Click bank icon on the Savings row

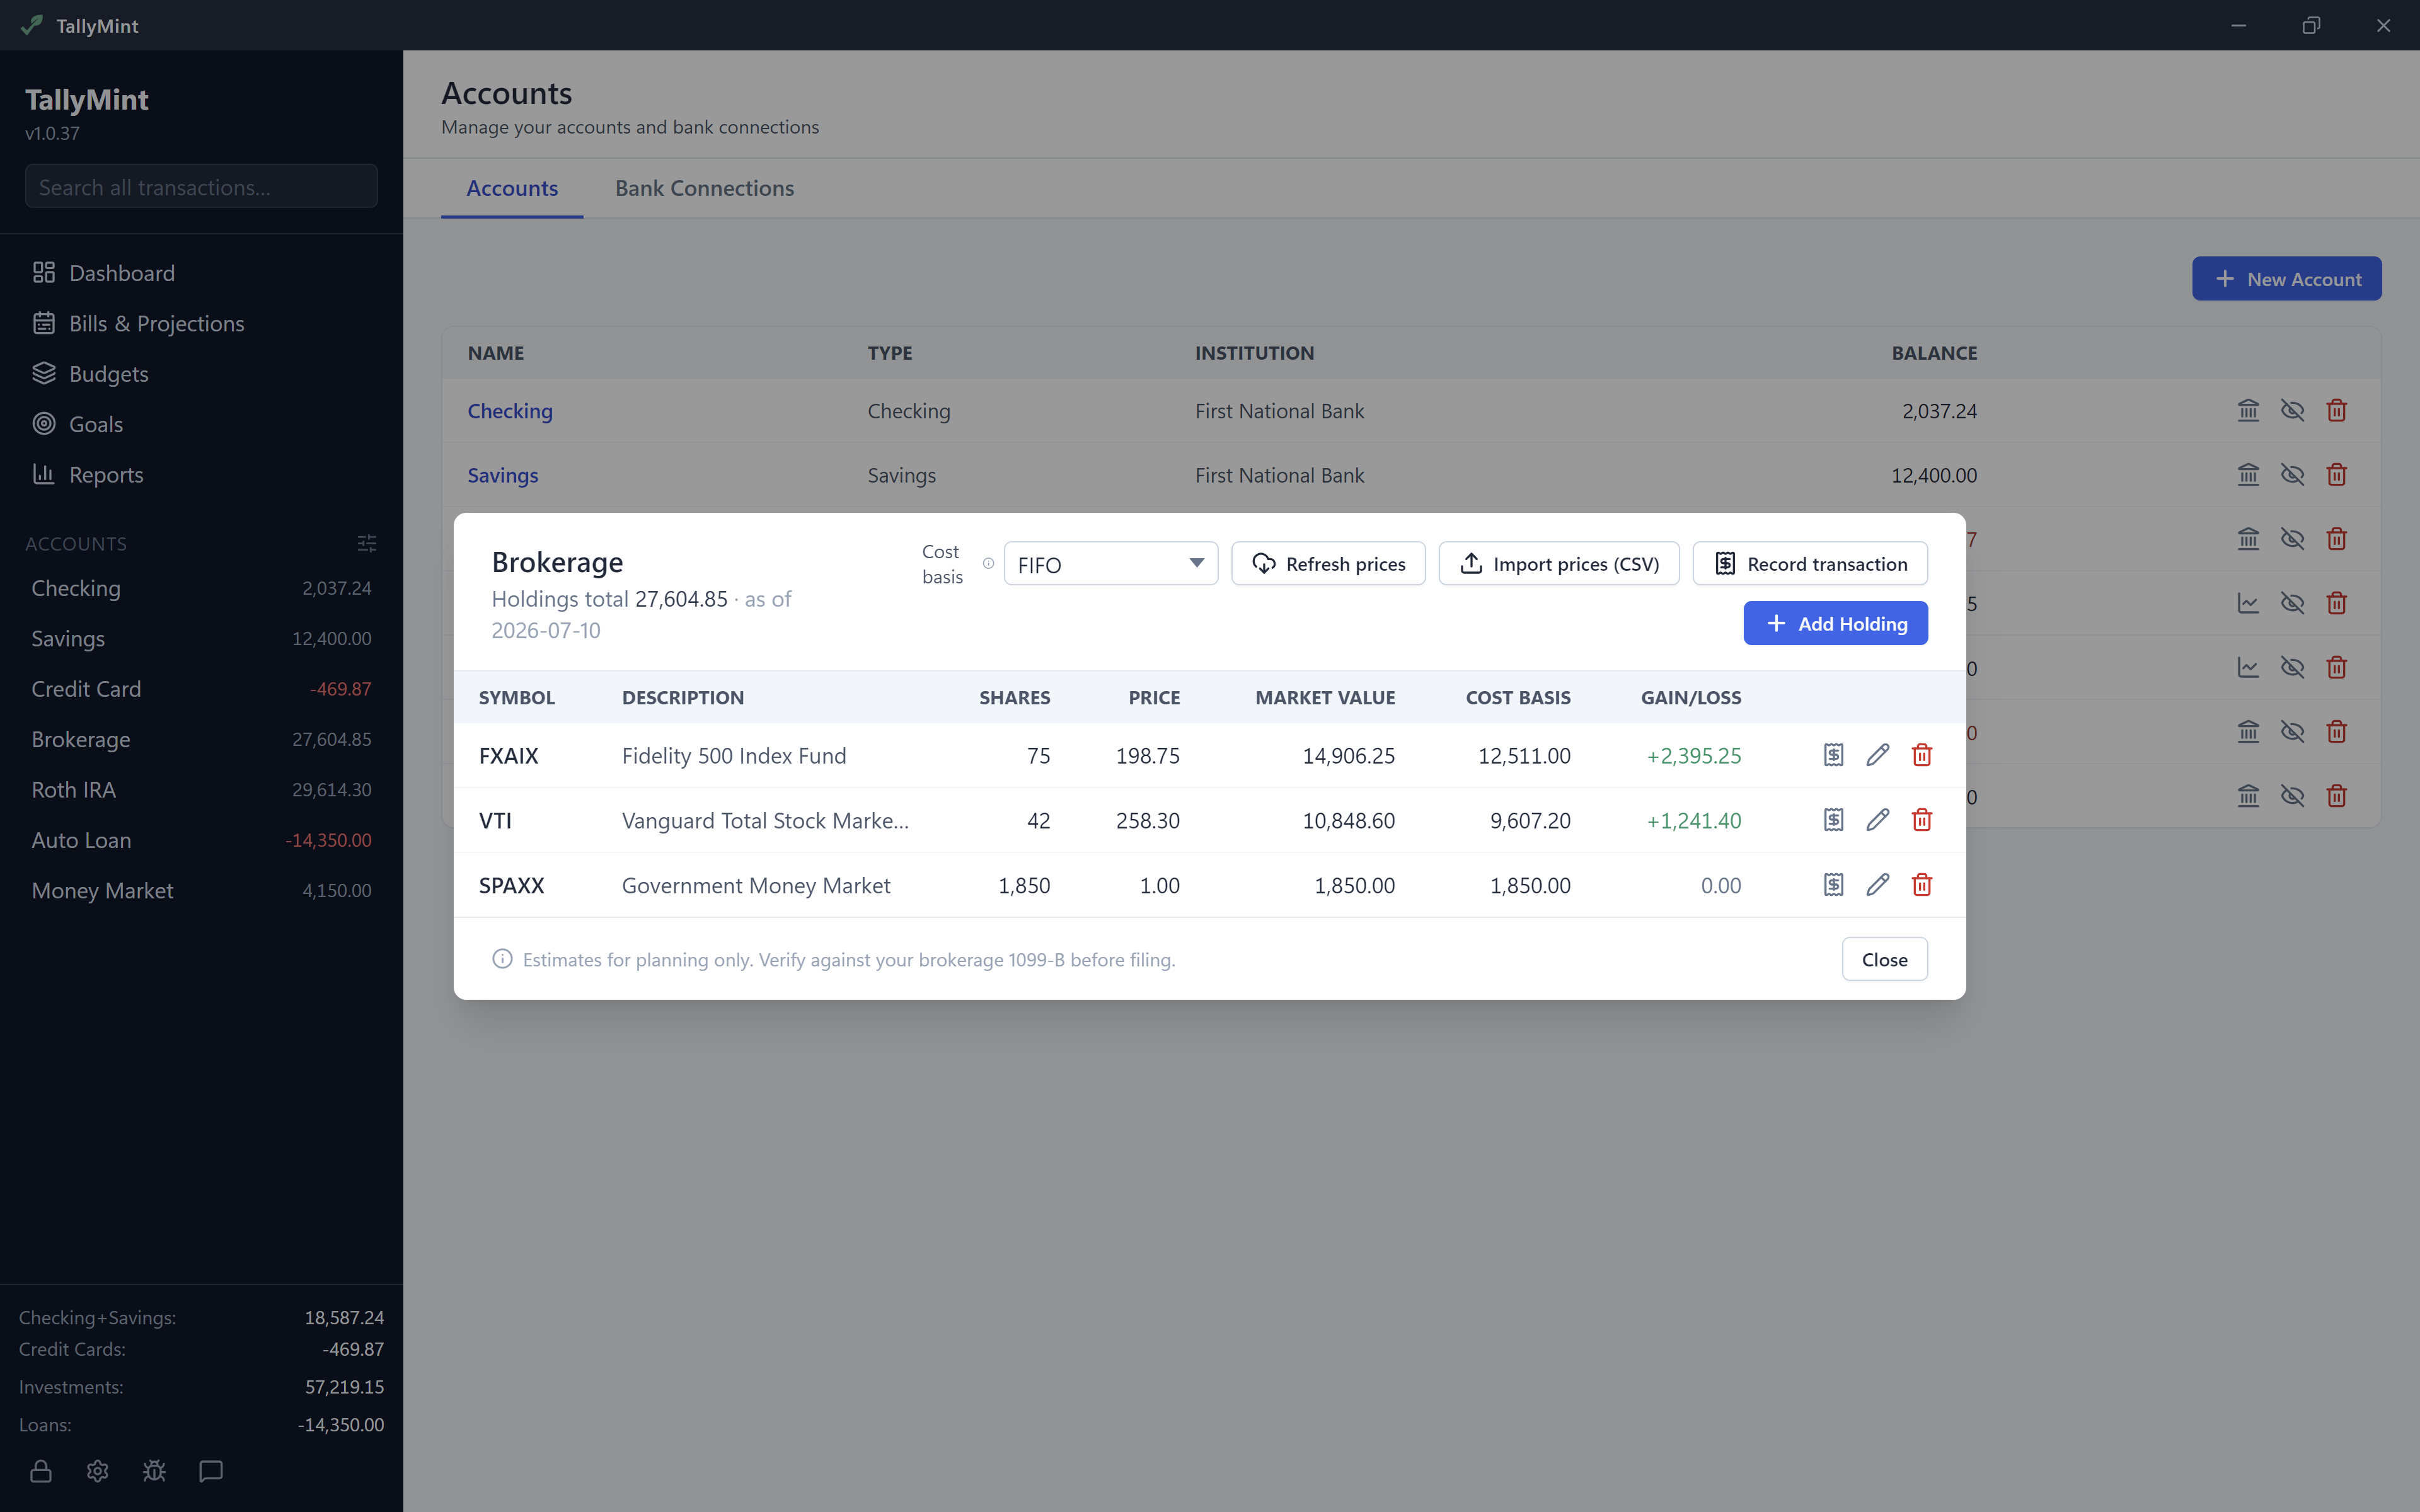2248,475
